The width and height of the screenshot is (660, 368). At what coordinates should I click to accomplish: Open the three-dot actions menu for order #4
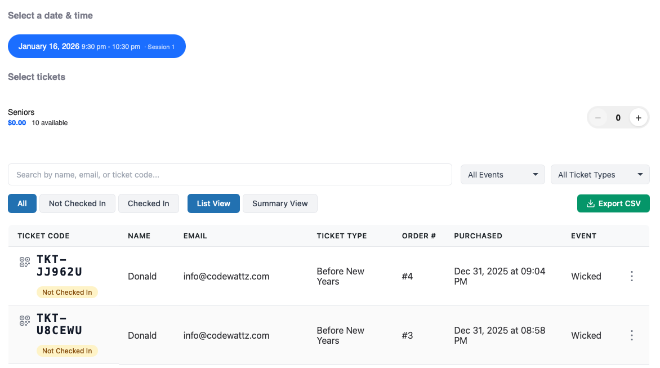(x=631, y=276)
